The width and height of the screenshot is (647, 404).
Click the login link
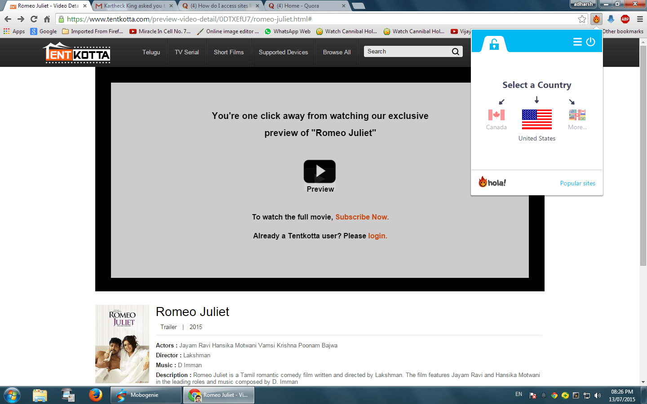(x=377, y=236)
